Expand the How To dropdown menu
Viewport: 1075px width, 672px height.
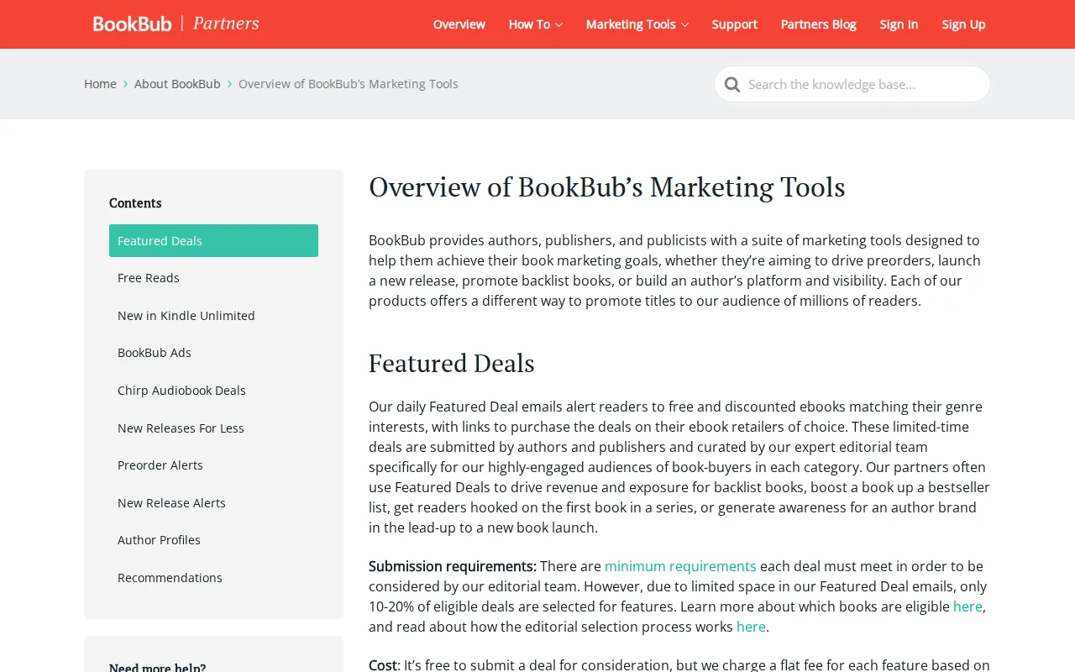(536, 24)
